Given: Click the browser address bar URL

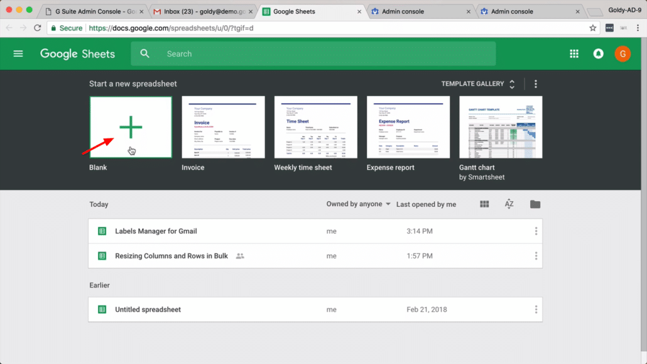Looking at the screenshot, I should [x=171, y=28].
